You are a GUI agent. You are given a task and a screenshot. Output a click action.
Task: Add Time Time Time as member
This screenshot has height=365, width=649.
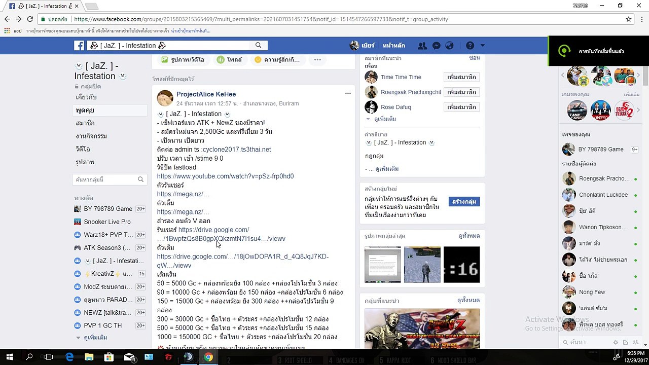point(461,77)
